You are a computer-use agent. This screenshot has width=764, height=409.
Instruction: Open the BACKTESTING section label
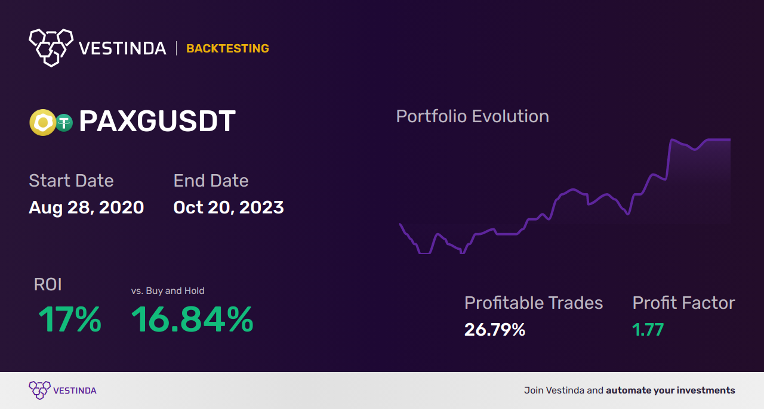click(227, 49)
